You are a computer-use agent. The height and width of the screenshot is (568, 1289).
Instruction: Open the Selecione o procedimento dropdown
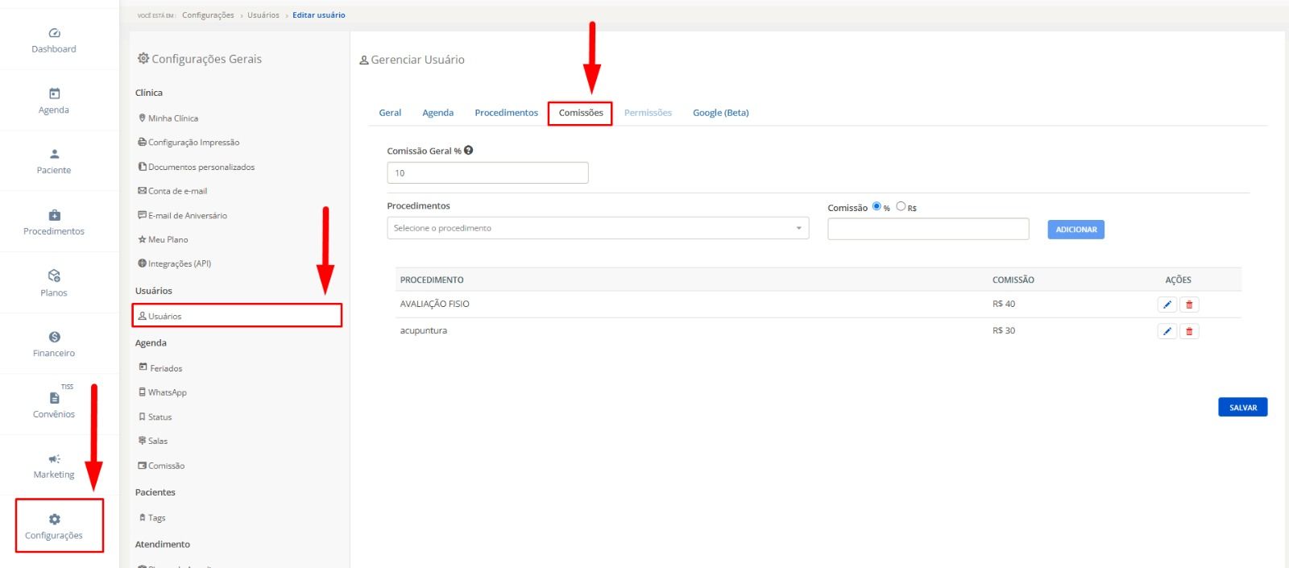(598, 228)
